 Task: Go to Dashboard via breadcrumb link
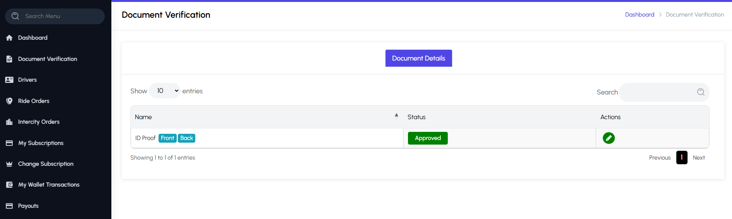click(639, 15)
